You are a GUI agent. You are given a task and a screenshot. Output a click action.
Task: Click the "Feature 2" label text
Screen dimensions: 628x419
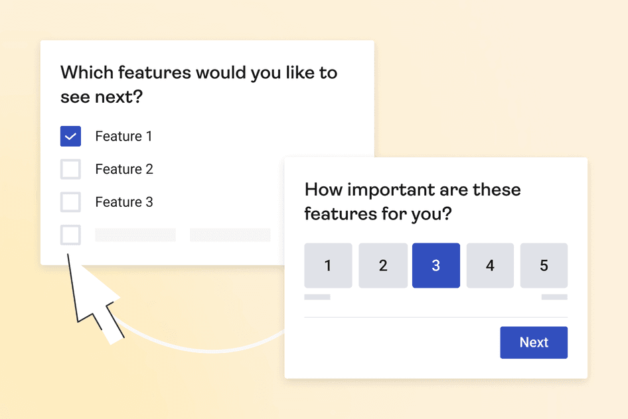click(x=124, y=169)
